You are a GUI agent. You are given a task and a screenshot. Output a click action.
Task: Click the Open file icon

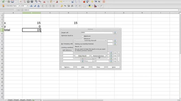9,2
